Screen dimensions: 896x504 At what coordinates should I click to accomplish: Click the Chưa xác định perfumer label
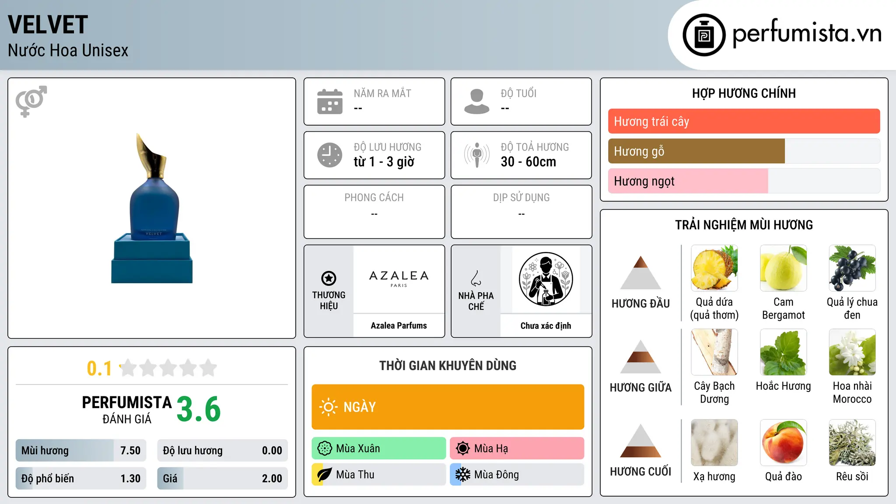pos(546,325)
